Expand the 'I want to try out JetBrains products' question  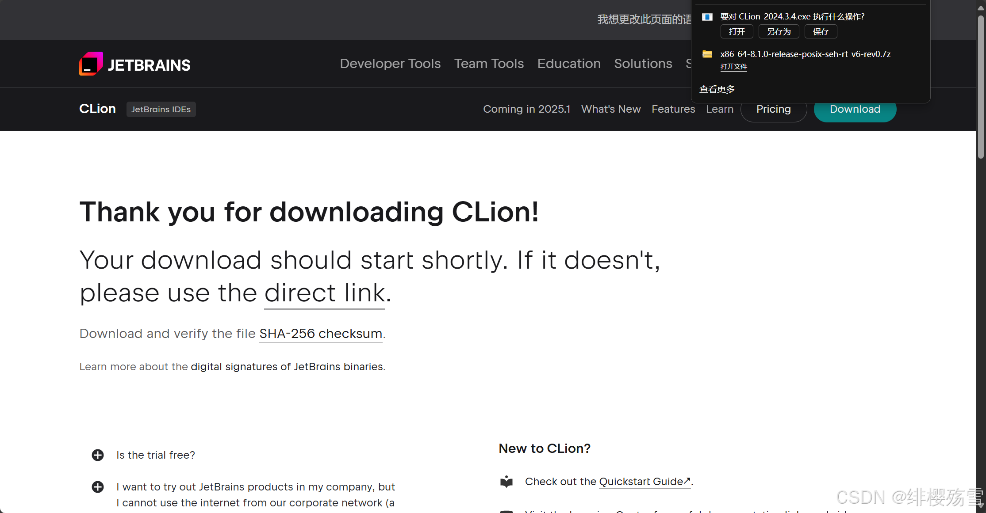[98, 487]
